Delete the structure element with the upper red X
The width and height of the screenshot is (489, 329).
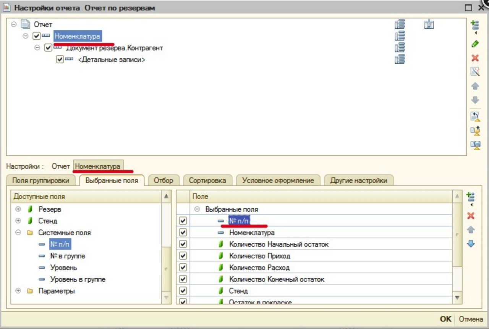[475, 58]
